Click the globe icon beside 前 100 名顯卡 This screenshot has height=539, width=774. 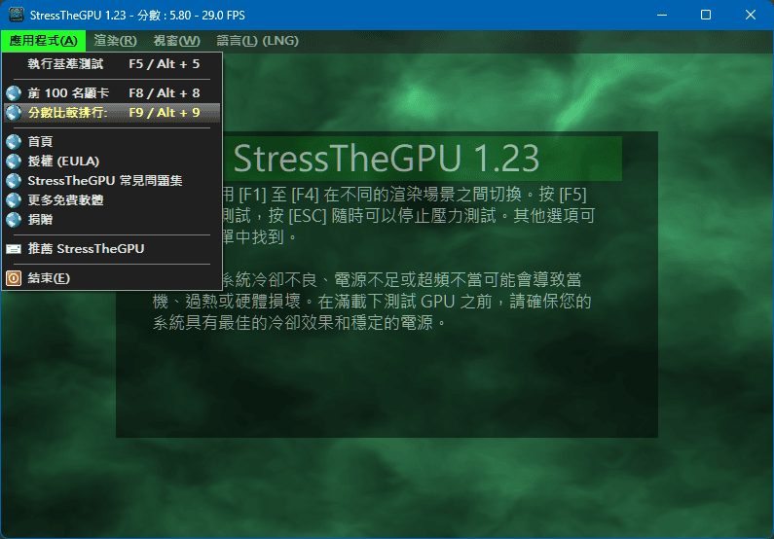(x=13, y=93)
